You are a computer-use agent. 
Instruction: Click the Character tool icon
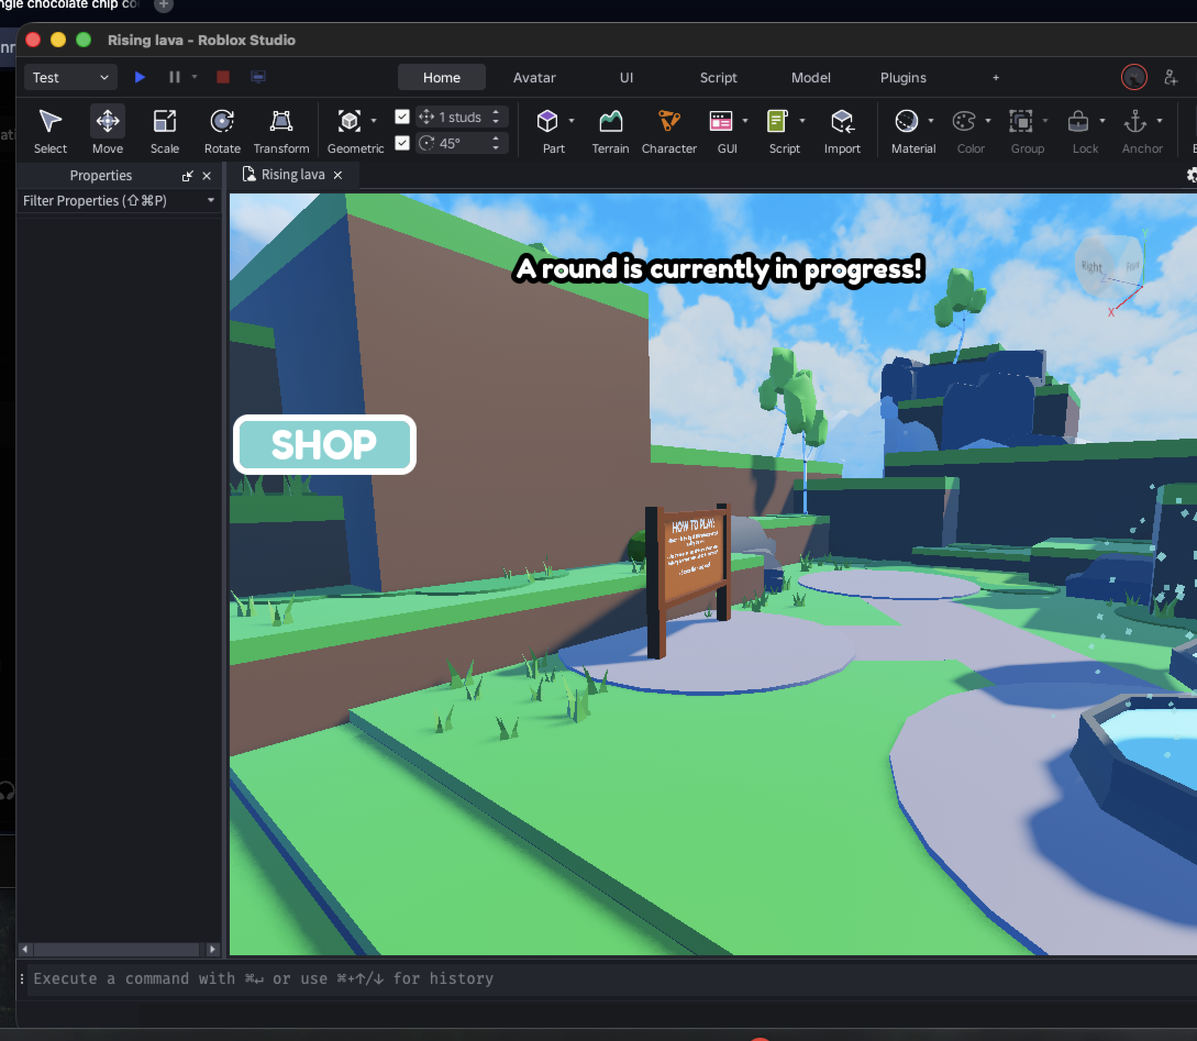[x=669, y=121]
